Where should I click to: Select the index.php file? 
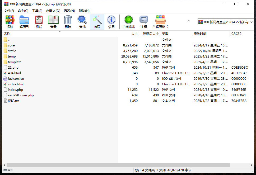[15, 90]
